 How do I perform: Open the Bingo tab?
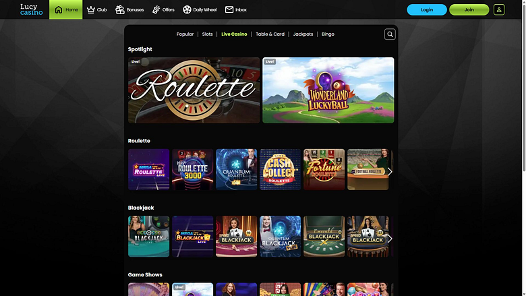(328, 34)
